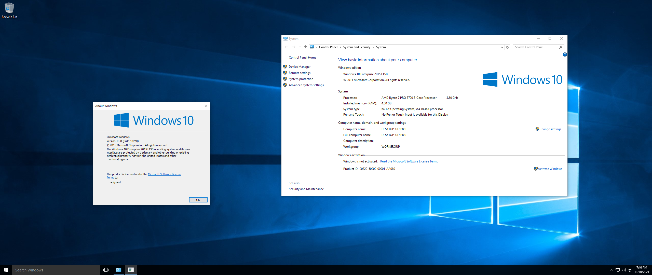Screen dimensions: 652x275
Task: Open Control Panel help question mark
Action: tap(565, 54)
